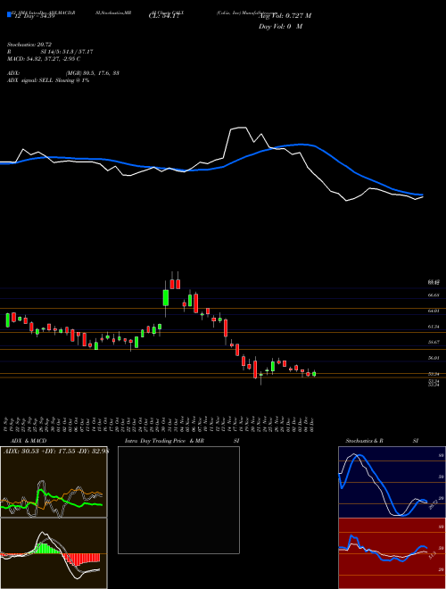This screenshot has height=589, width=446.
Task: Click the ADX lines chart thumbnail
Action: coord(54,482)
